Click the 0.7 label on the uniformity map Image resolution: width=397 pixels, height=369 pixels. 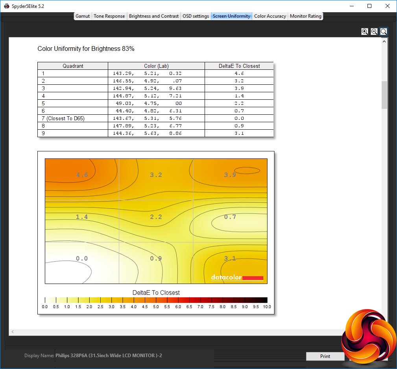click(x=230, y=217)
